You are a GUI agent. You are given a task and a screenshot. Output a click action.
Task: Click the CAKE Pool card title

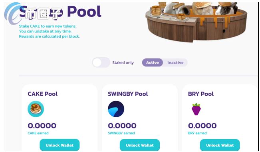[x=43, y=94]
